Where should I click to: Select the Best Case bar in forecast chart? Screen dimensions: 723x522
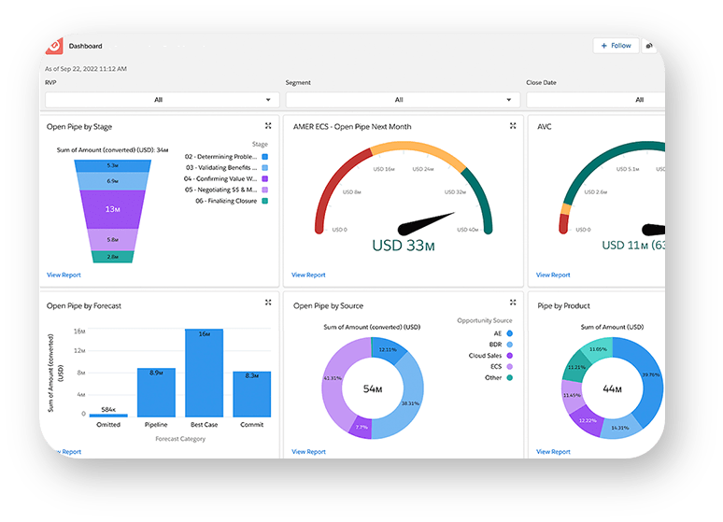click(204, 373)
